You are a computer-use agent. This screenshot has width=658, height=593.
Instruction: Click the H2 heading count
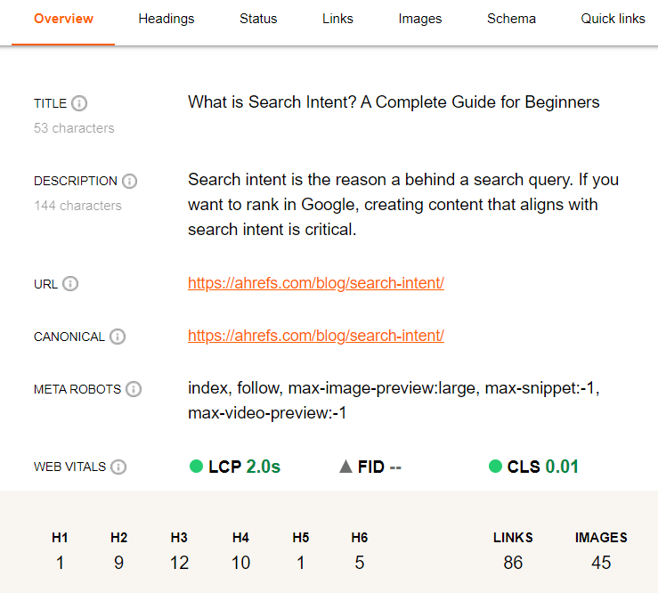119,562
